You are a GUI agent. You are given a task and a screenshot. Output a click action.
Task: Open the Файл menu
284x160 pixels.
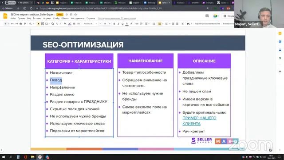(x=13, y=18)
